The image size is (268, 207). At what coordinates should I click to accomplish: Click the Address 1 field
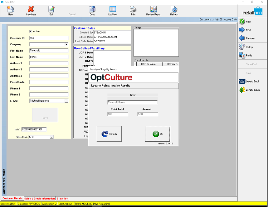pos(49,63)
